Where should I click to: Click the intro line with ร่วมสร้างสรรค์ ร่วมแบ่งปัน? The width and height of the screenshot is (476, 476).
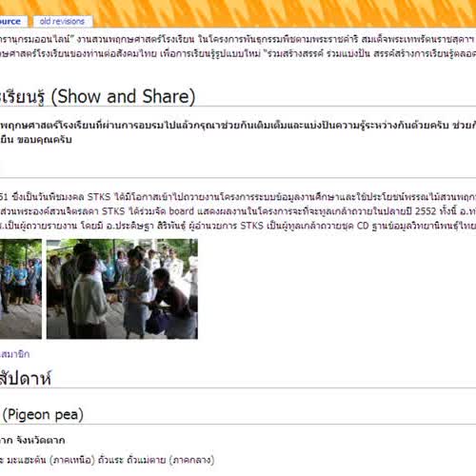pos(238,53)
